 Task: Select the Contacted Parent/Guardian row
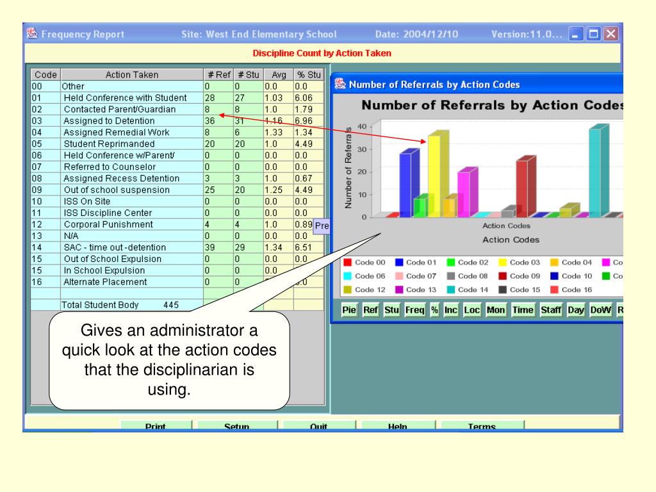[177, 109]
